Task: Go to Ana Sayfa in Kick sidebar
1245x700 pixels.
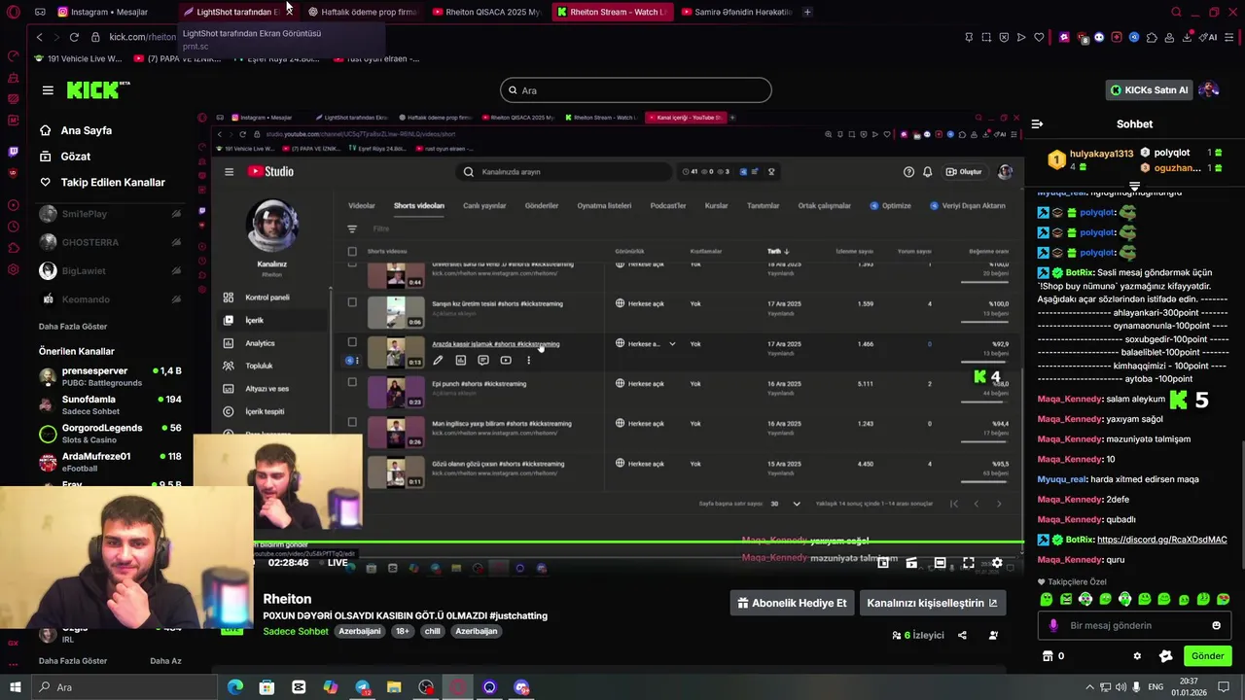Action: click(x=86, y=130)
